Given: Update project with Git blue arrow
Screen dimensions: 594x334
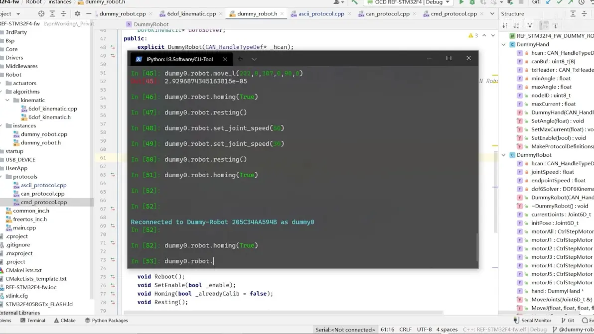Looking at the screenshot, I should point(549,2).
